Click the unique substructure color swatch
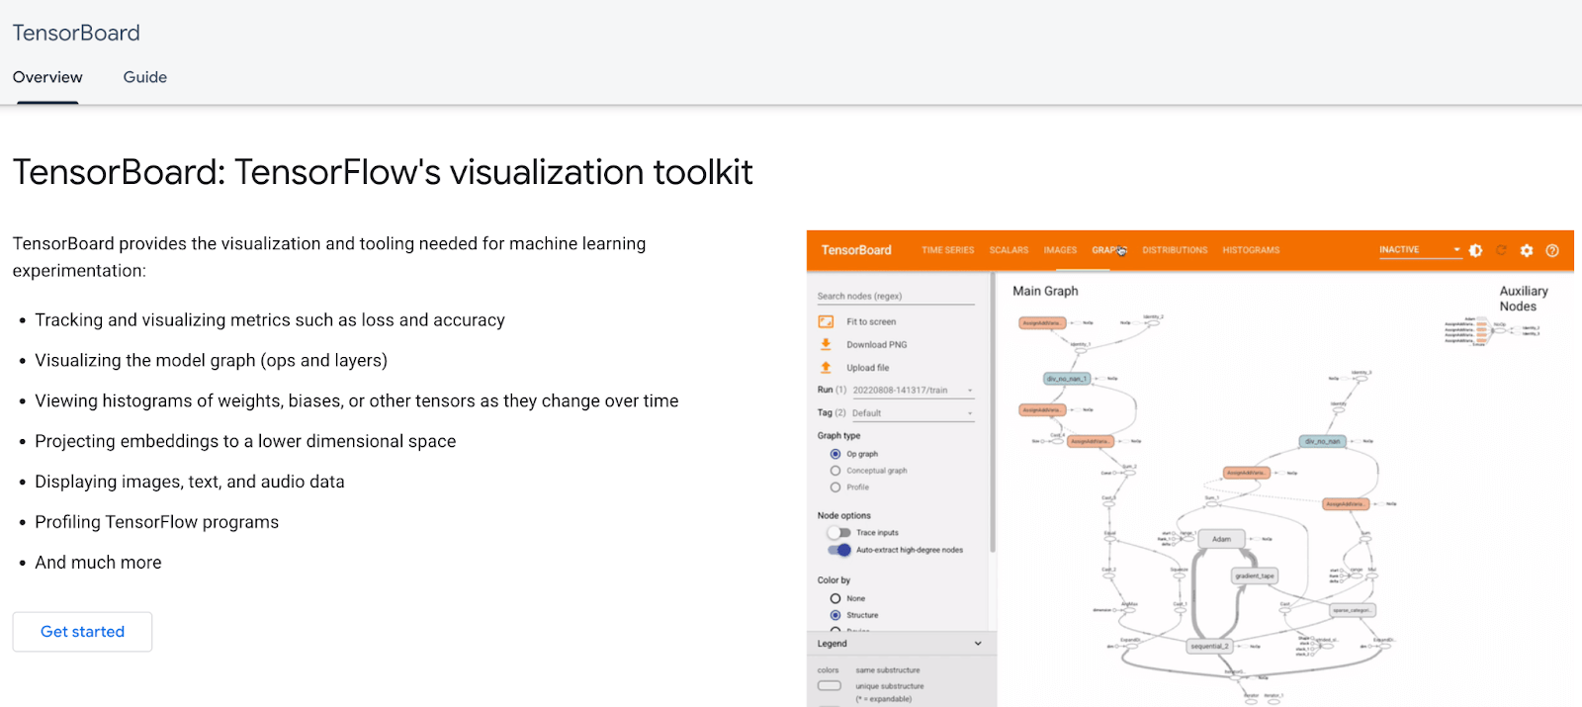Image resolution: width=1582 pixels, height=707 pixels. (829, 686)
